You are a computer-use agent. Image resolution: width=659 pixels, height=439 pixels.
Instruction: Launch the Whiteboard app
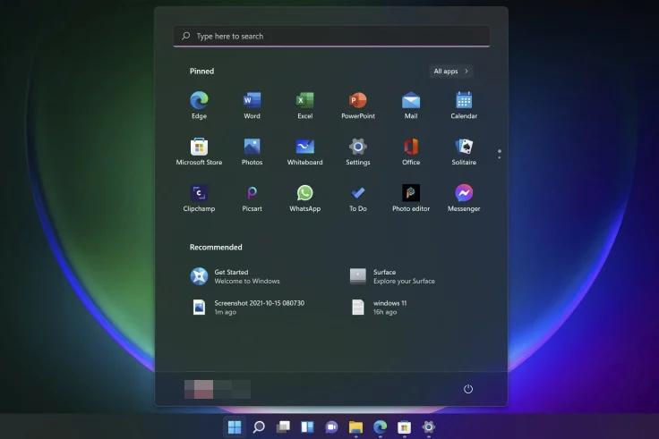point(304,151)
